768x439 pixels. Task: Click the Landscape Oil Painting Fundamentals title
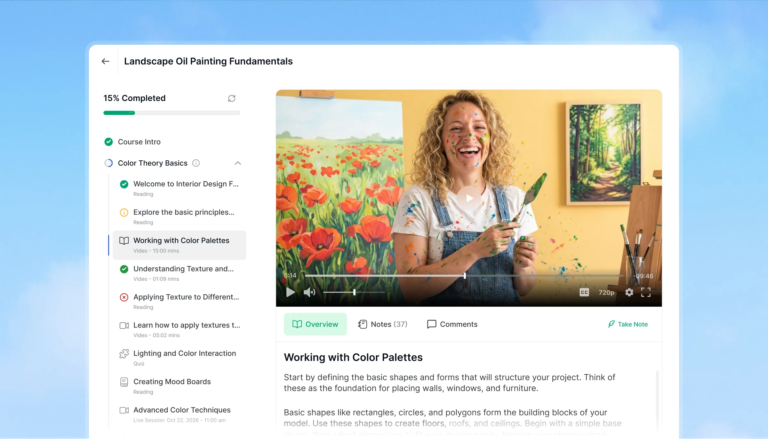coord(208,61)
